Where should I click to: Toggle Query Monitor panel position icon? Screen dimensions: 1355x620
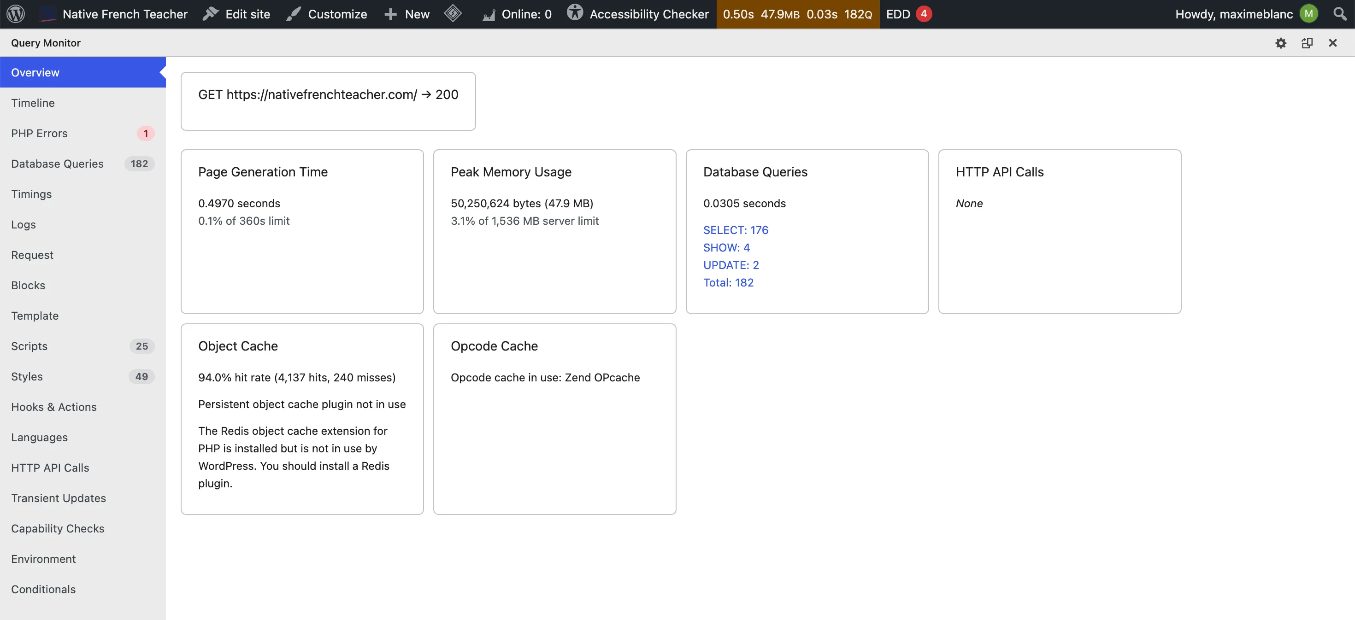click(1307, 43)
